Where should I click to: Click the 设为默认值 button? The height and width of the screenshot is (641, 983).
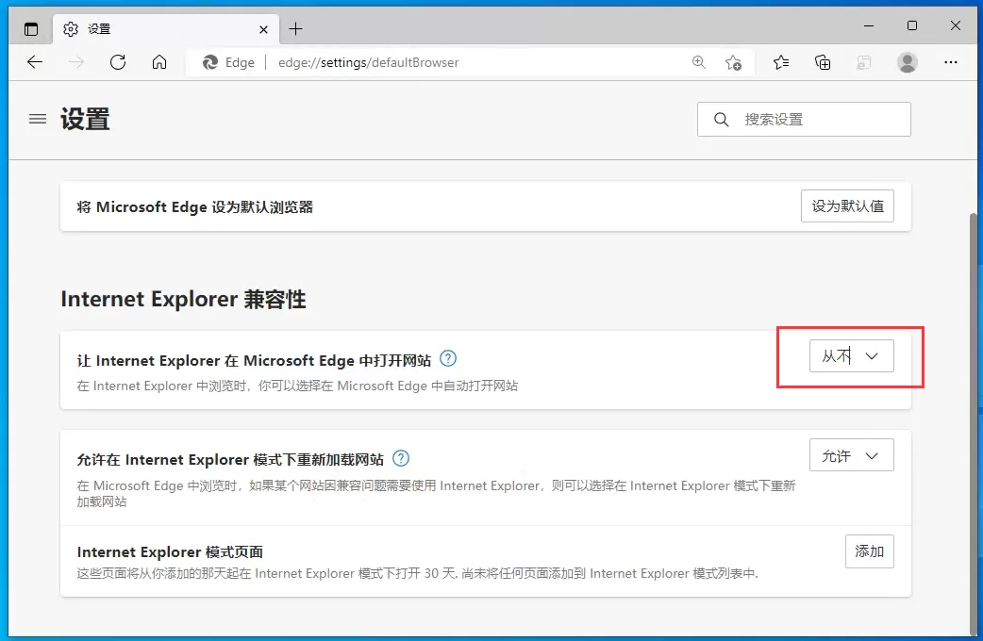click(849, 205)
